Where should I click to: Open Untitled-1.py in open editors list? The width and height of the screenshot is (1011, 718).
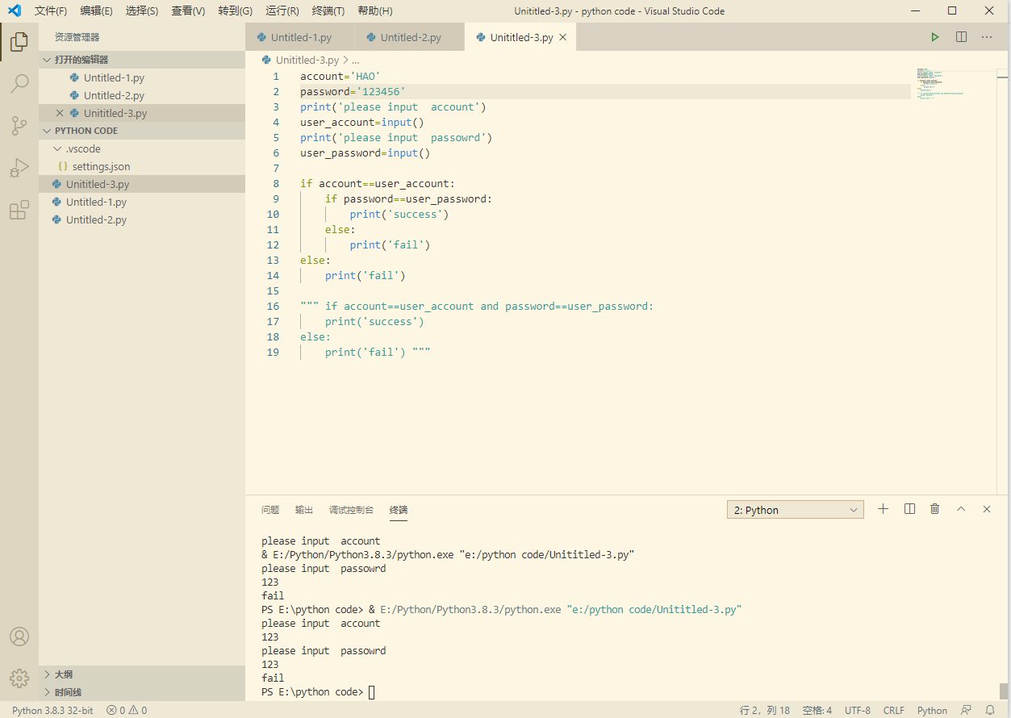142,77
